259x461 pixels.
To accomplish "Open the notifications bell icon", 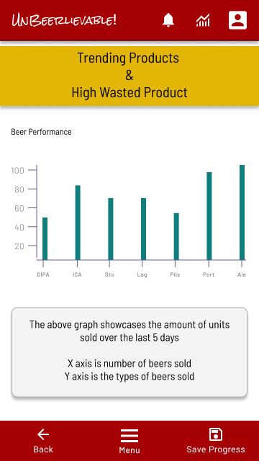I will point(168,20).
